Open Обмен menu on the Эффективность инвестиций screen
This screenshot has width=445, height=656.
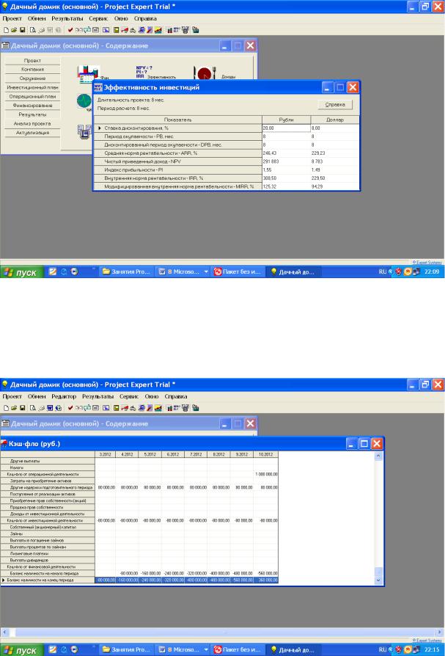(37, 18)
